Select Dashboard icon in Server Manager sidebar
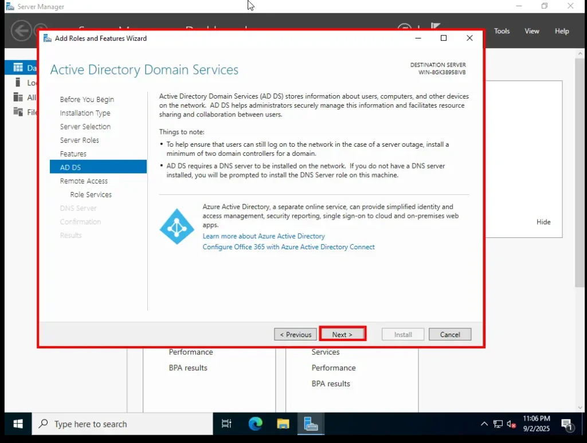Viewport: 587px width, 443px height. pos(18,68)
